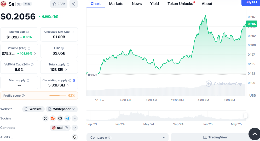
Task: Open Sei's X (Twitter) profile icon
Action: click(x=45, y=118)
